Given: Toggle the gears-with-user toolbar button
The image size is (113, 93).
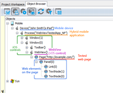Looking at the screenshot, I should coord(15,11).
